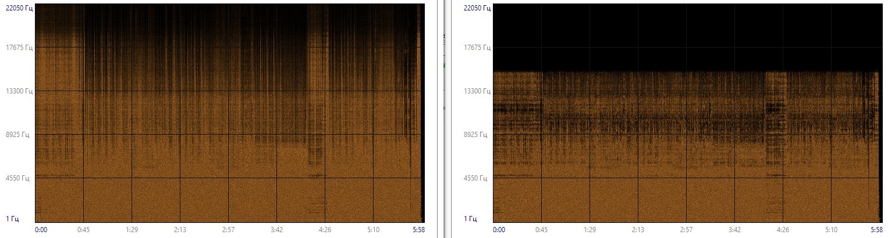Click the 0:00 start time on right spectrogram
This screenshot has width=888, height=238.
tap(499, 230)
